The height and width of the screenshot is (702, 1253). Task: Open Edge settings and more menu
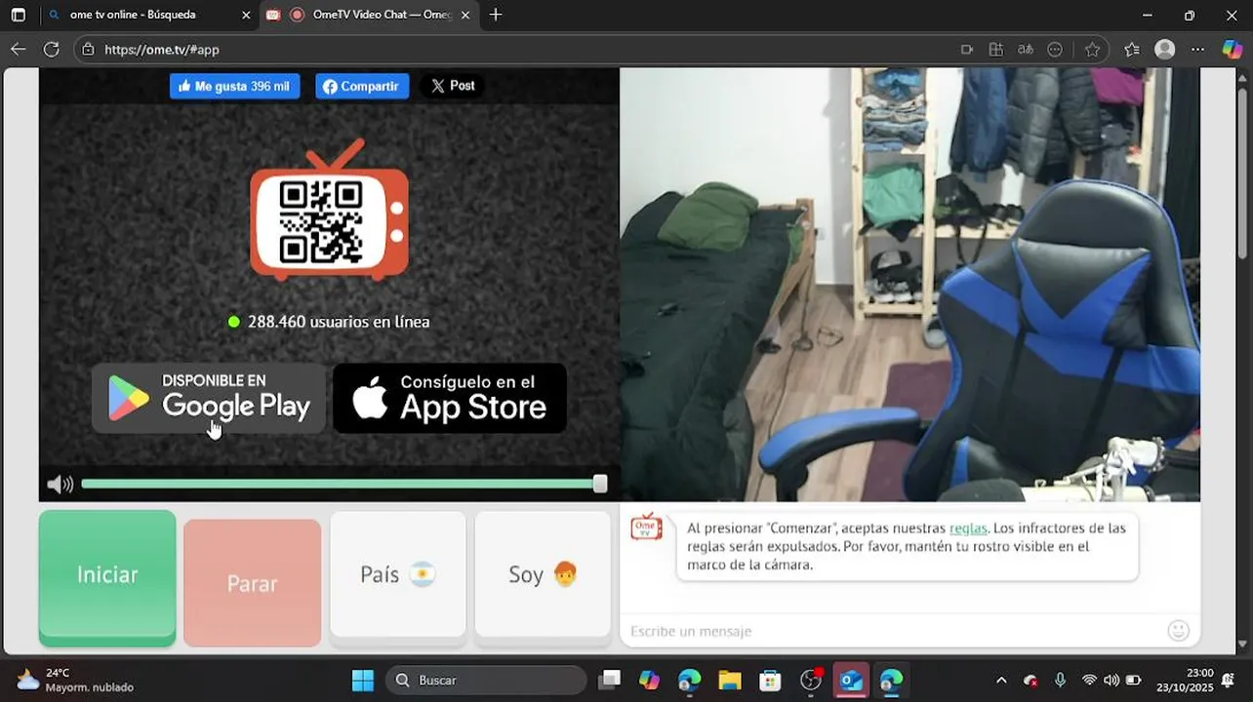(1198, 50)
